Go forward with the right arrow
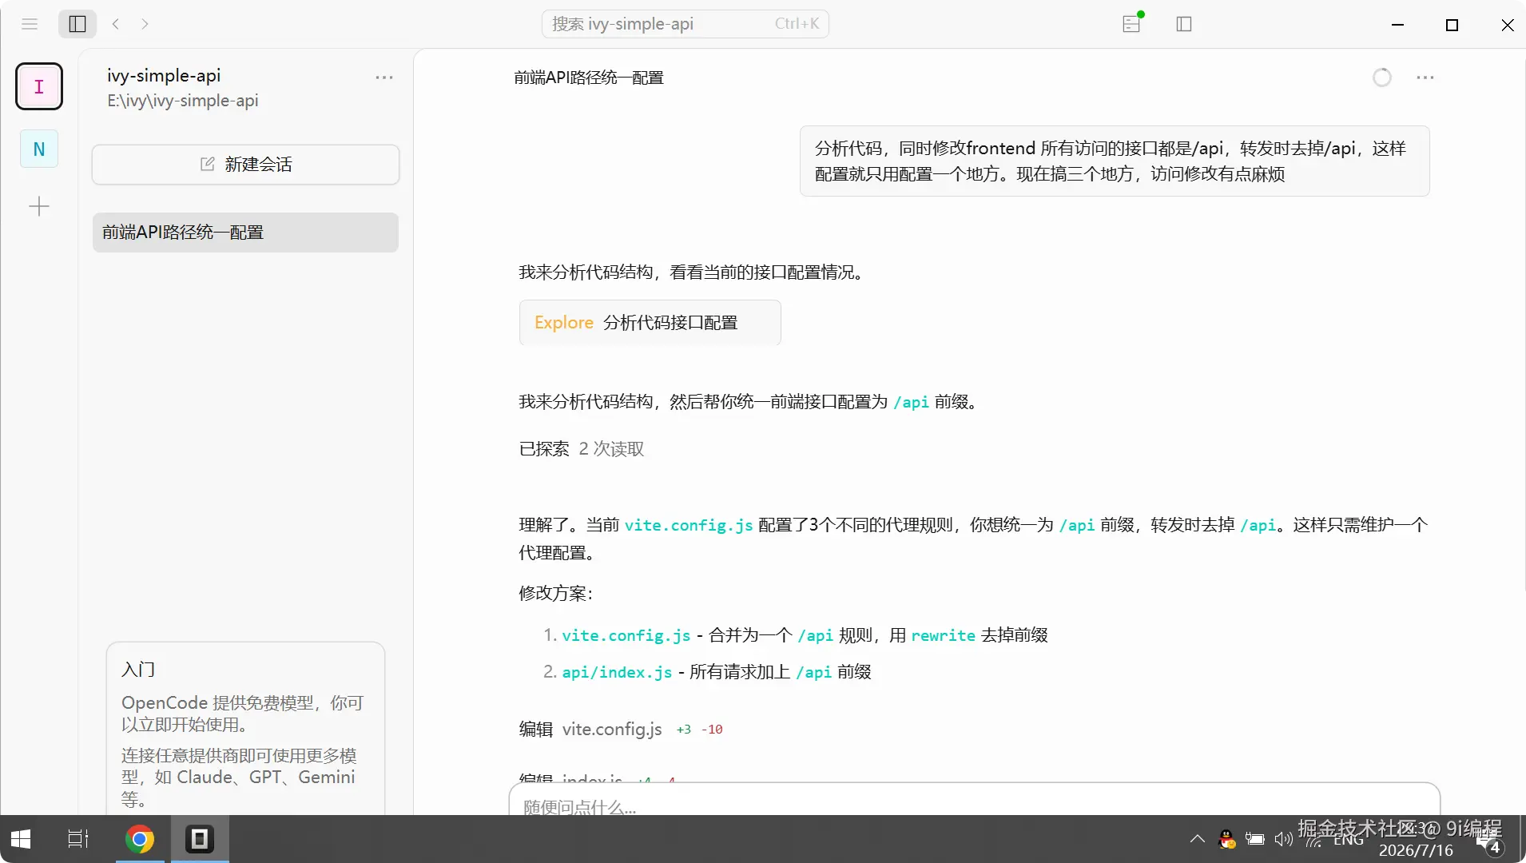Image resolution: width=1526 pixels, height=863 pixels. pos(145,24)
